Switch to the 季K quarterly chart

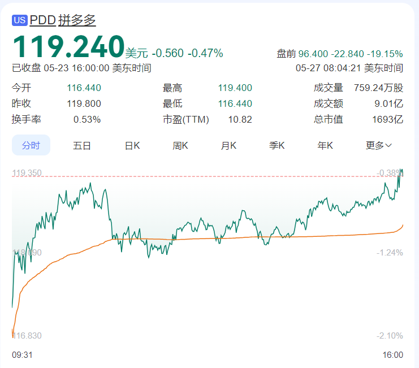pos(277,145)
